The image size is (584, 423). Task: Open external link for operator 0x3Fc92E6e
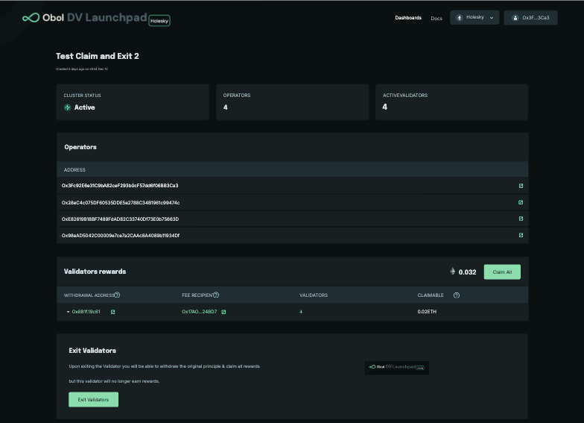(x=521, y=186)
